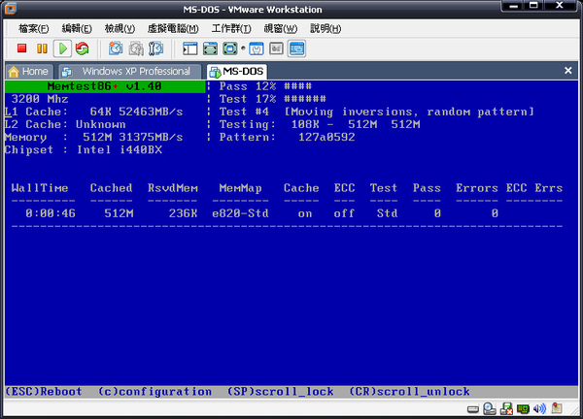
Task: Close the current tab with X
Action: [567, 71]
